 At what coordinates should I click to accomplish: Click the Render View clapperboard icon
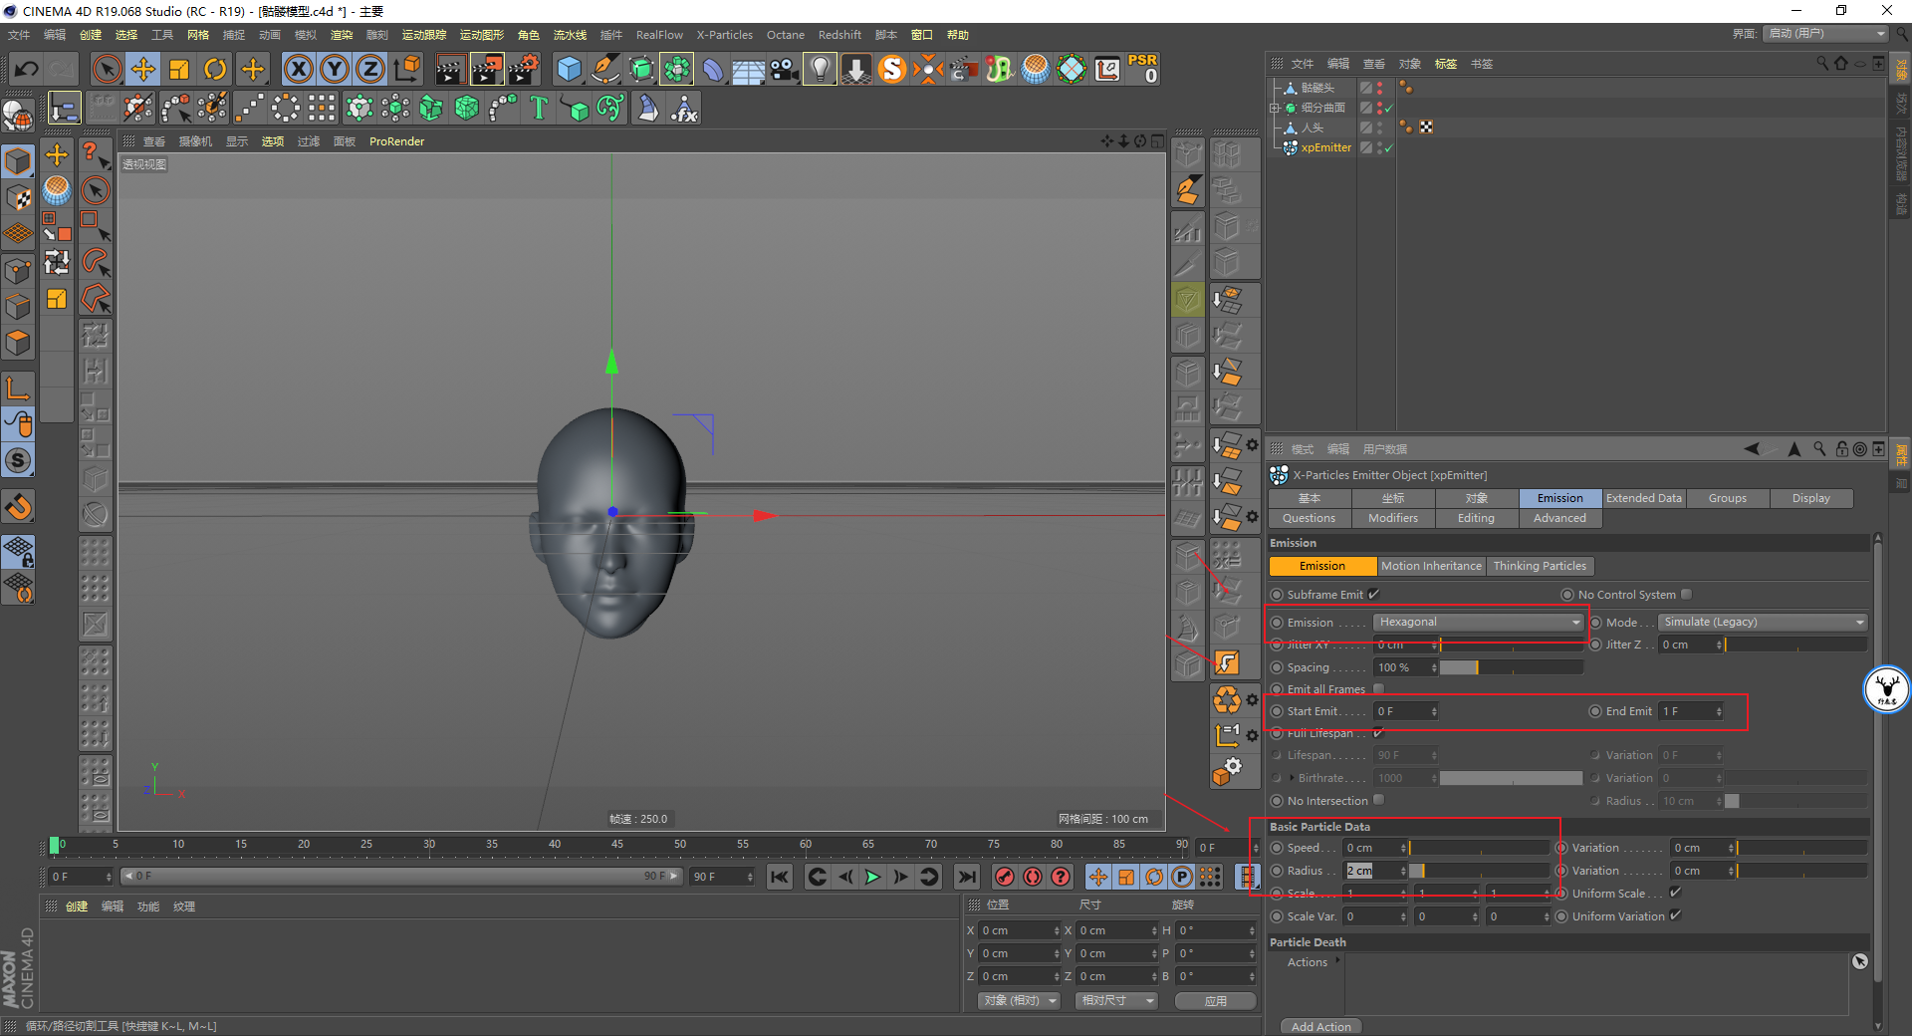[450, 69]
